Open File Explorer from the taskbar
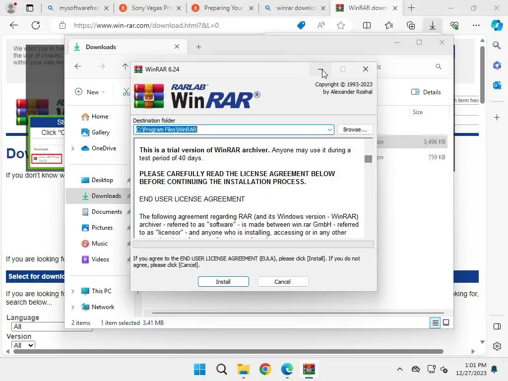508x381 pixels. (x=243, y=369)
